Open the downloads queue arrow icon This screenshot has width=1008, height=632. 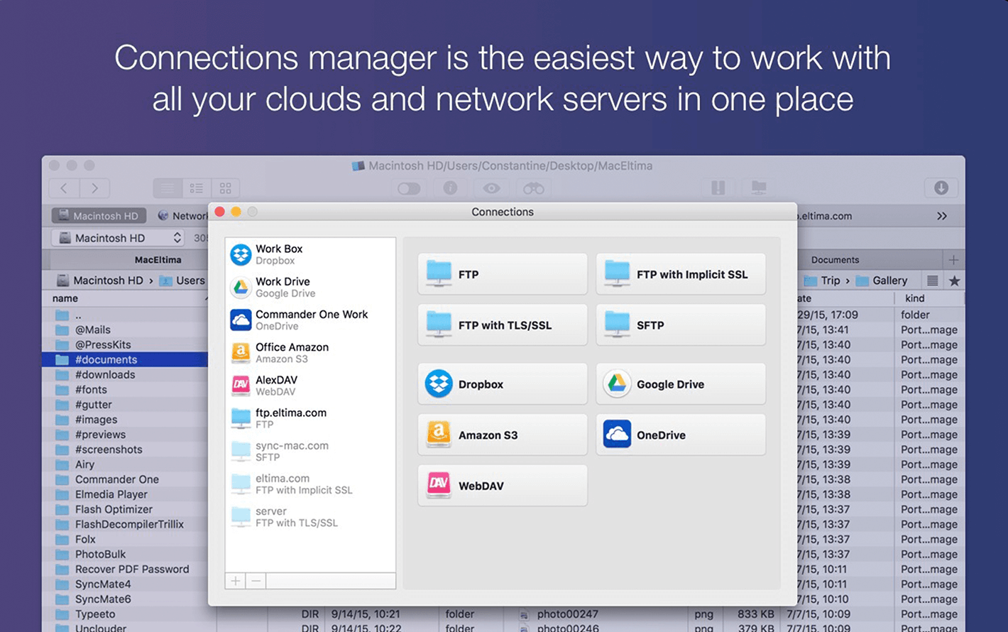click(x=941, y=188)
